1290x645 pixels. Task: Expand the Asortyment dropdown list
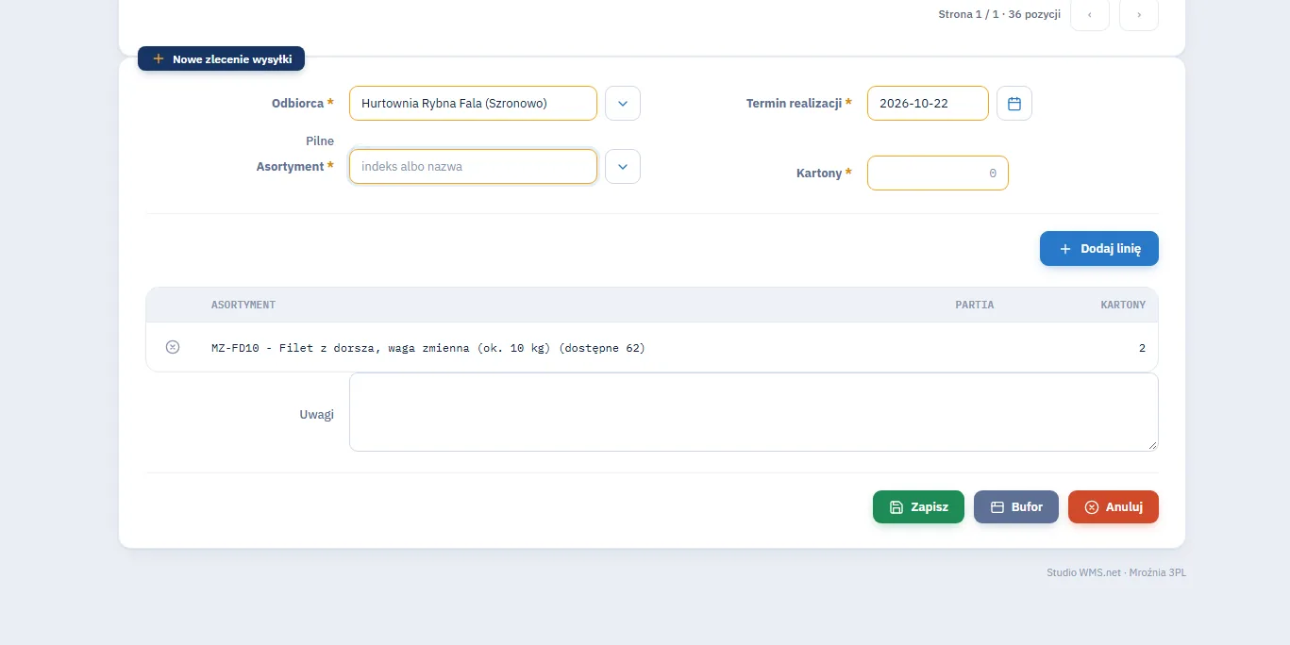point(623,166)
